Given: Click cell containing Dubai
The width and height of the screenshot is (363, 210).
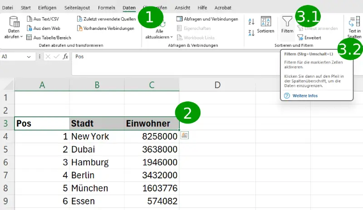Looking at the screenshot, I should point(97,149).
